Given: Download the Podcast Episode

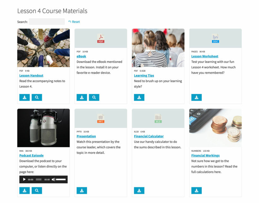Looking at the screenshot, I should click(x=24, y=190).
